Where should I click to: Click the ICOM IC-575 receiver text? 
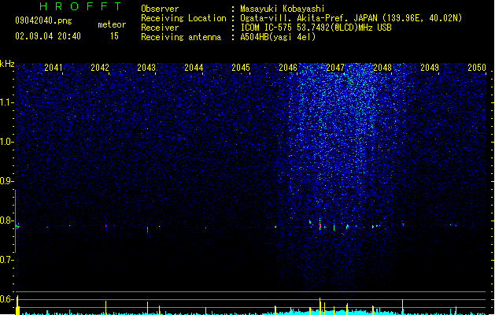tap(316, 28)
